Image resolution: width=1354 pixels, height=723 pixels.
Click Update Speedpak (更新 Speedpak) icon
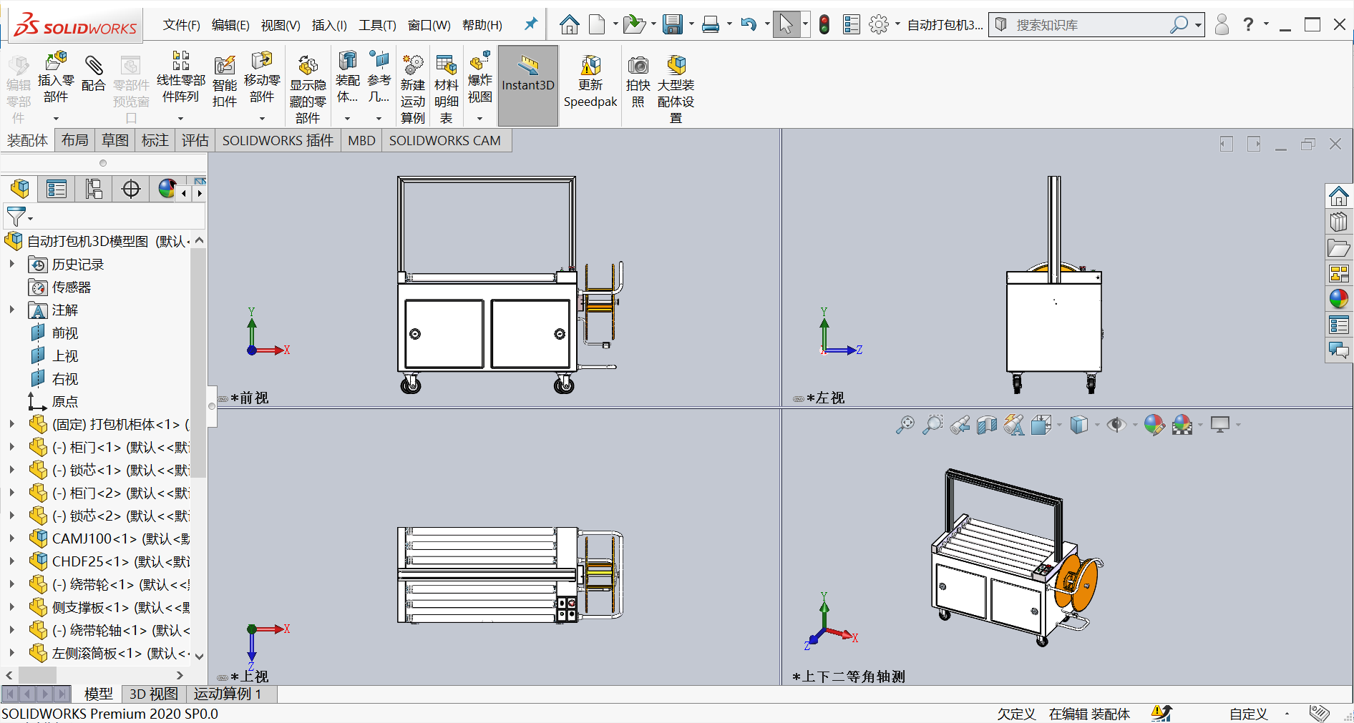590,65
